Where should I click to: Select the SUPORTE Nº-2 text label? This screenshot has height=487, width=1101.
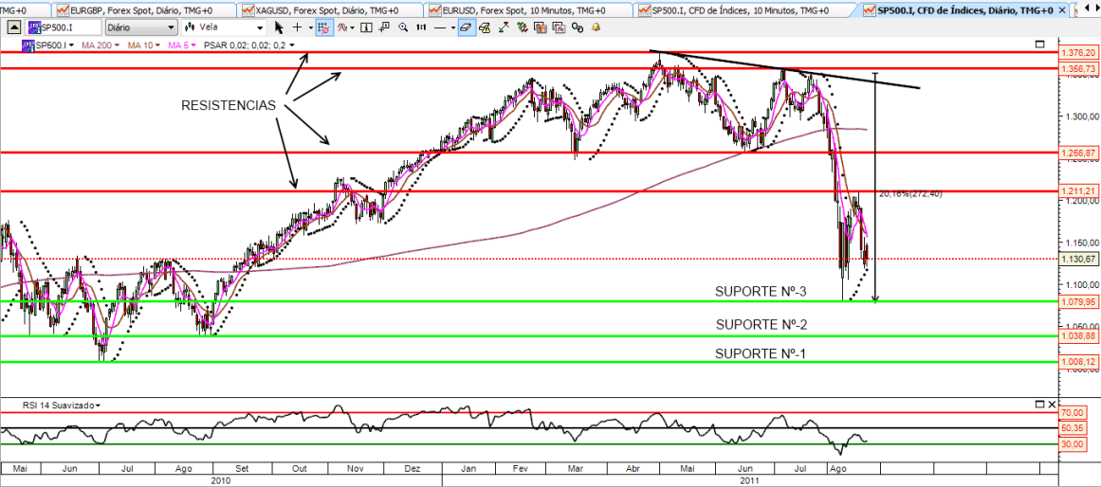point(762,325)
